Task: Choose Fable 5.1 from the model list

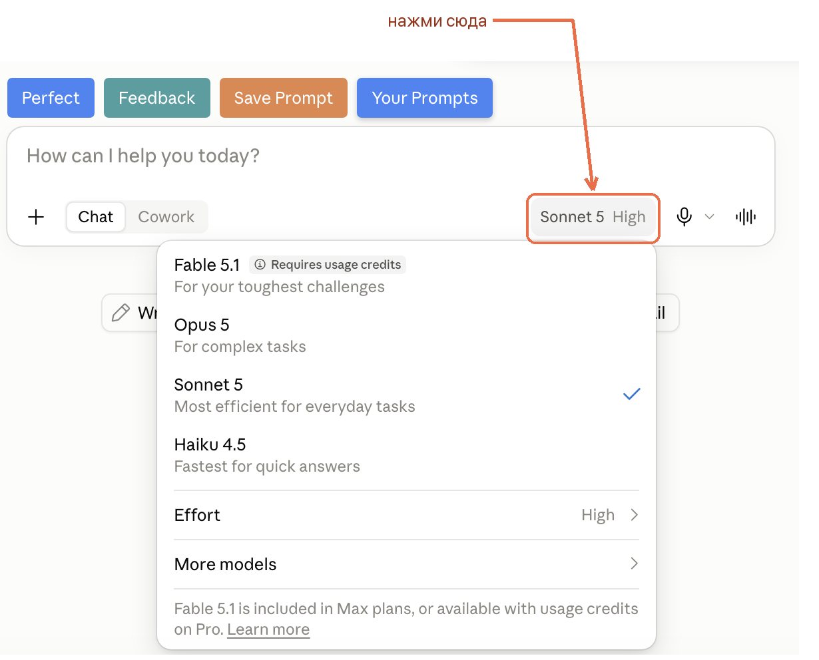Action: click(x=406, y=275)
